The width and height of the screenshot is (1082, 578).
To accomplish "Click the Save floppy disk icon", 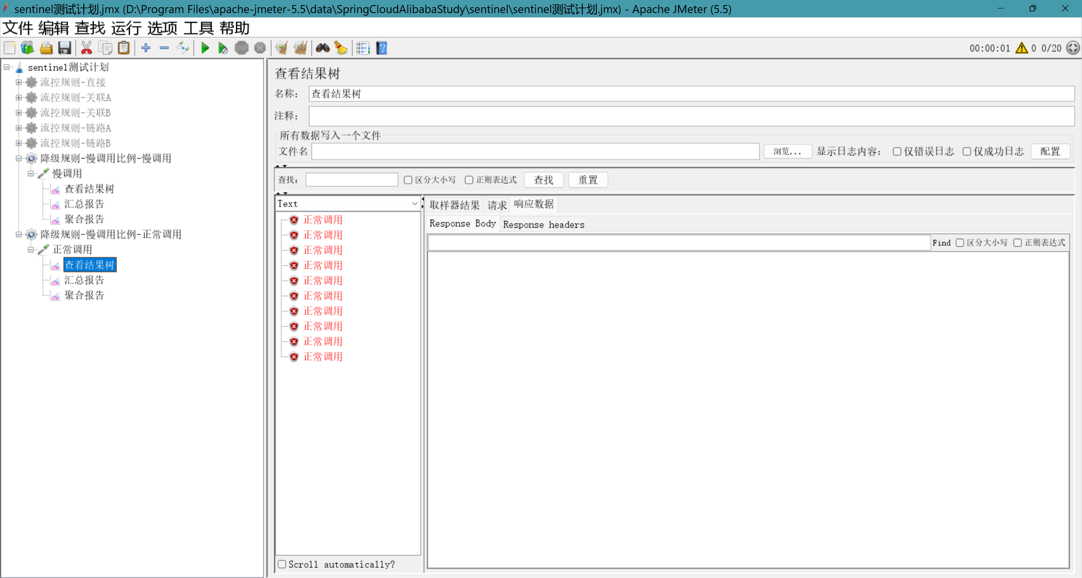I will point(65,48).
